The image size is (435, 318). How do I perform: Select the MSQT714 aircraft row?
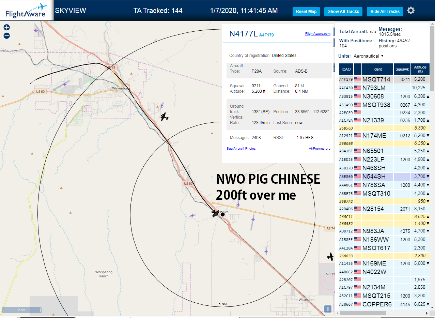click(384, 79)
